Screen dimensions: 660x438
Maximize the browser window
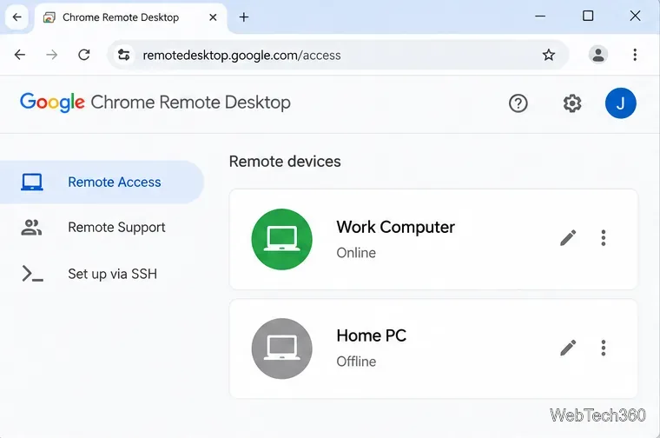pos(588,16)
